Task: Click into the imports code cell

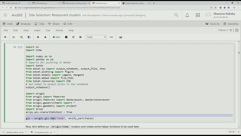Action: coord(129,82)
